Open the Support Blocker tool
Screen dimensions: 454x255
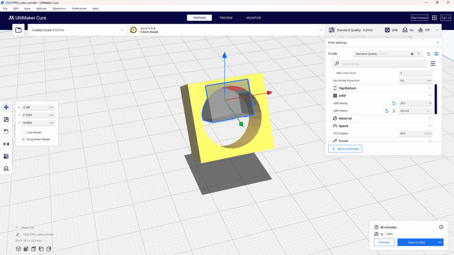click(6, 168)
